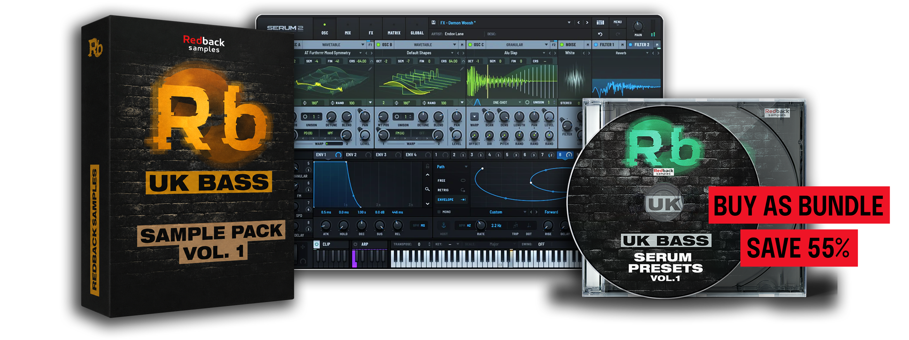Screen dimensions: 909x340
Task: Click the FREE mode oval icon
Action: [463, 180]
